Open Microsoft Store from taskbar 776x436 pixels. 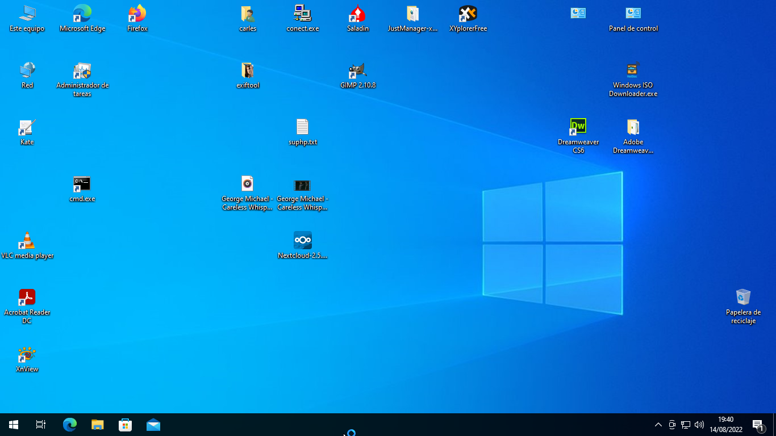[x=125, y=425]
